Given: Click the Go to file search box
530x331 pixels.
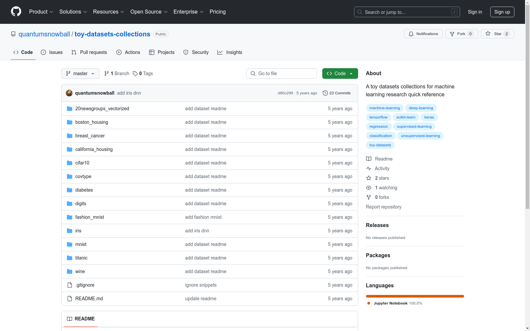Looking at the screenshot, I should click(282, 73).
